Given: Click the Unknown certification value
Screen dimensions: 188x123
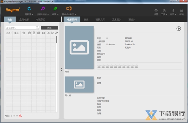Looking at the screenshot, I should tap(111, 45).
